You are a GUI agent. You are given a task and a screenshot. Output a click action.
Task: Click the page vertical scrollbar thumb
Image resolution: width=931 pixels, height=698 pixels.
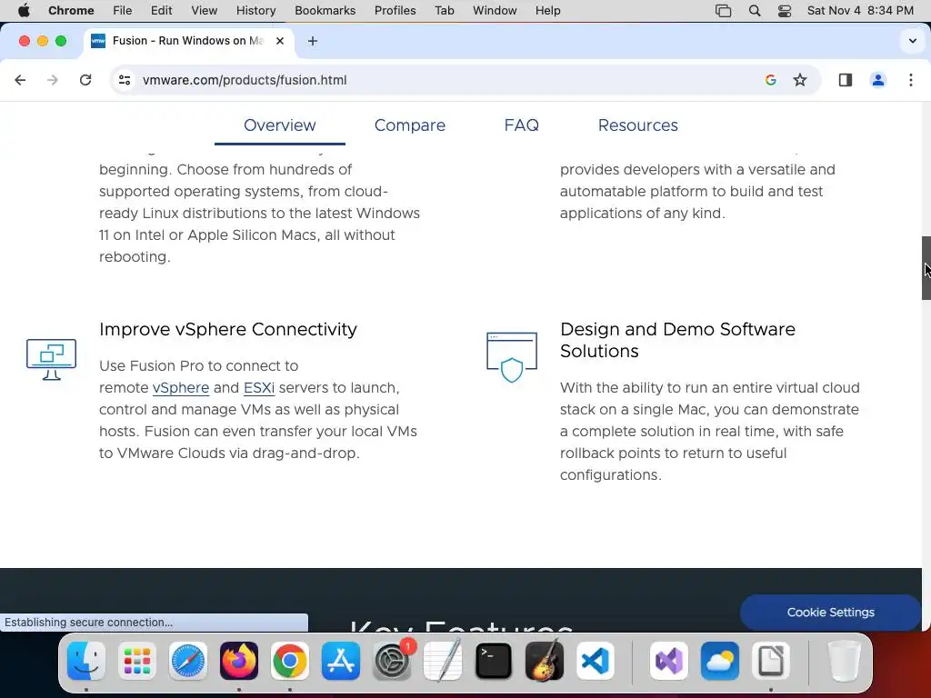click(926, 268)
